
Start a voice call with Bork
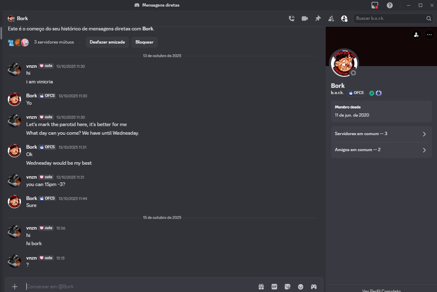[x=292, y=18]
